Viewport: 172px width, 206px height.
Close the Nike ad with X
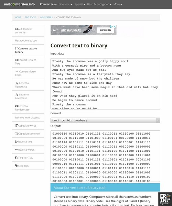tap(115, 26)
